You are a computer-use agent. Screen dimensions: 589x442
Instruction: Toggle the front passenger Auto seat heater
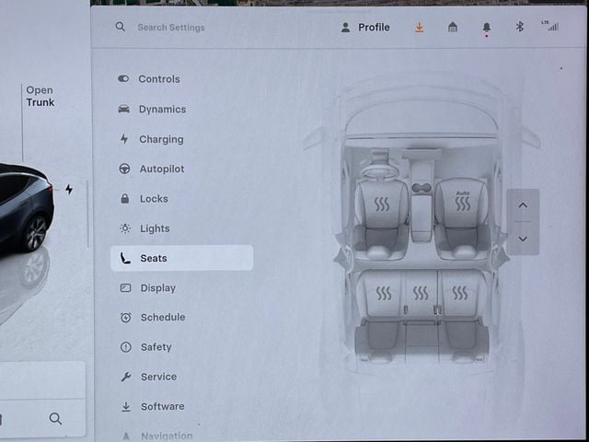tap(462, 202)
